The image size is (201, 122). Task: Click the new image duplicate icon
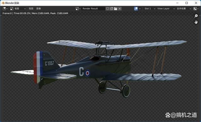pos(111,8)
